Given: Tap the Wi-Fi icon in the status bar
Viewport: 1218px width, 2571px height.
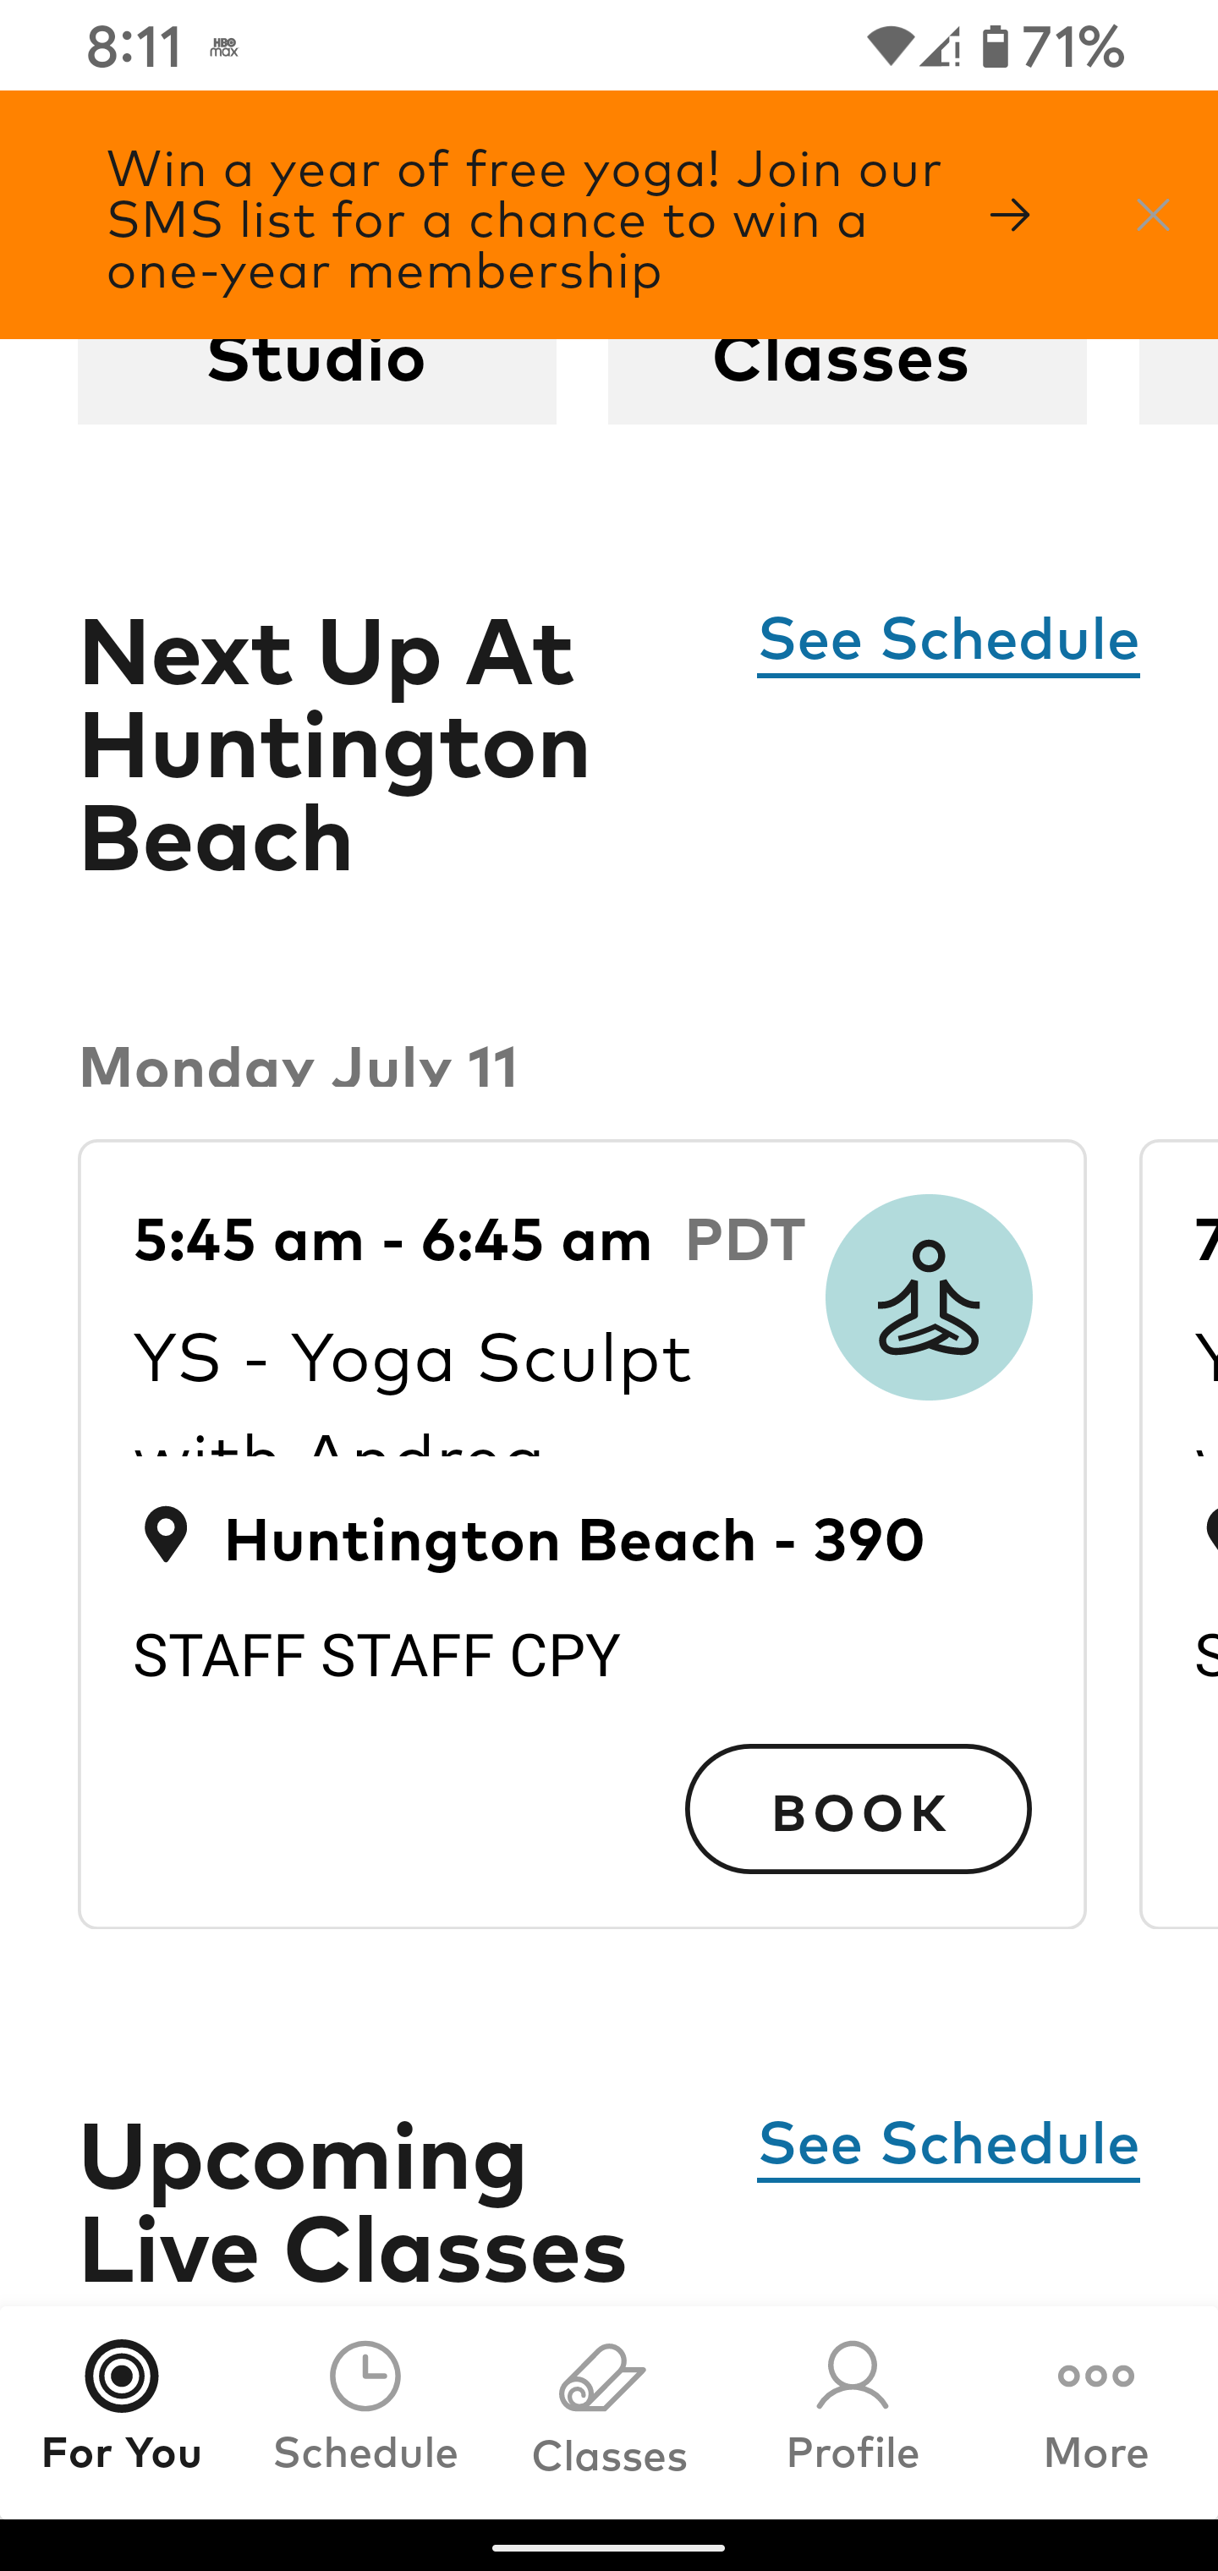Looking at the screenshot, I should pyautogui.click(x=892, y=45).
